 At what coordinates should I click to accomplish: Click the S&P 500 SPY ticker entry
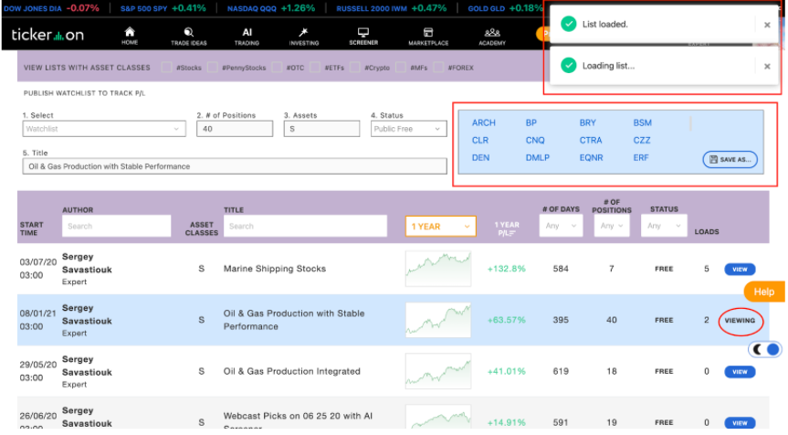[163, 8]
